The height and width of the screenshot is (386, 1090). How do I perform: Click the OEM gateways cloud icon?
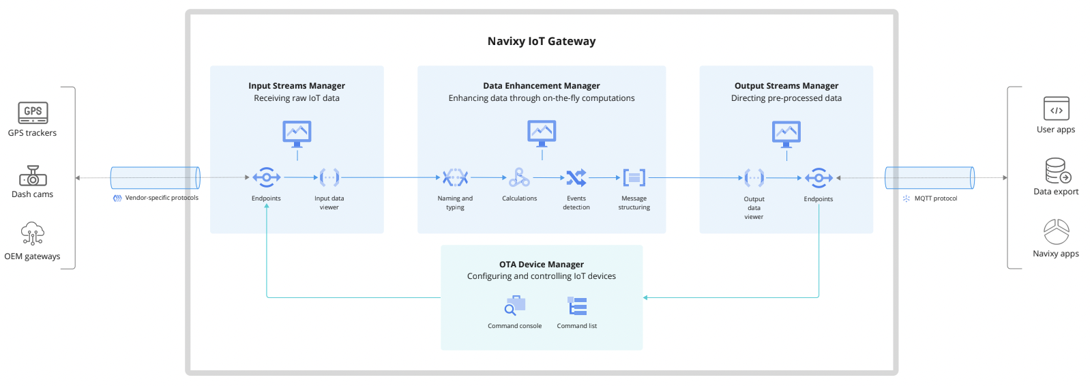coord(33,233)
